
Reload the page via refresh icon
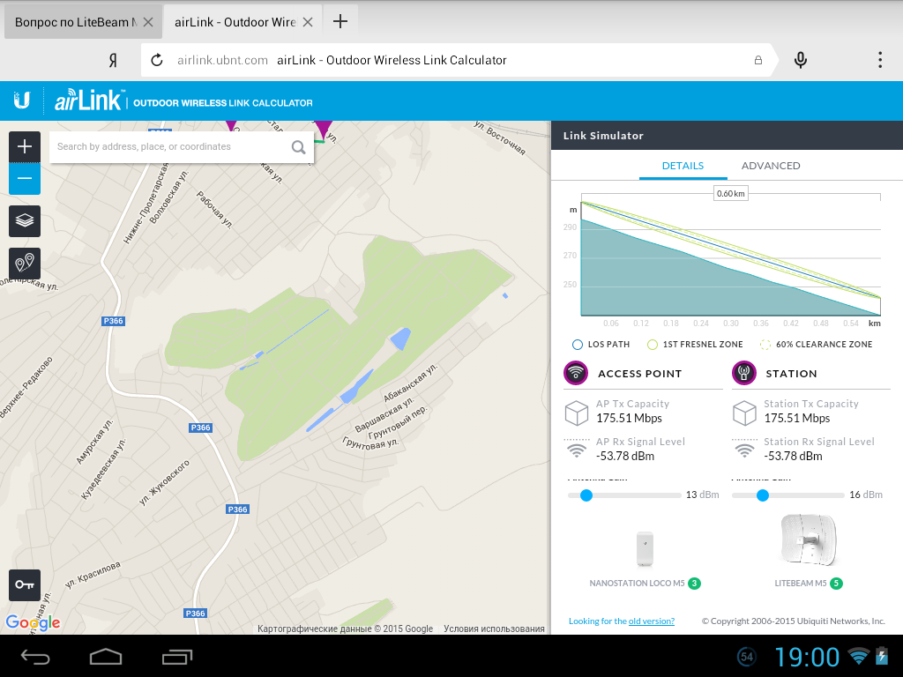[x=157, y=60]
